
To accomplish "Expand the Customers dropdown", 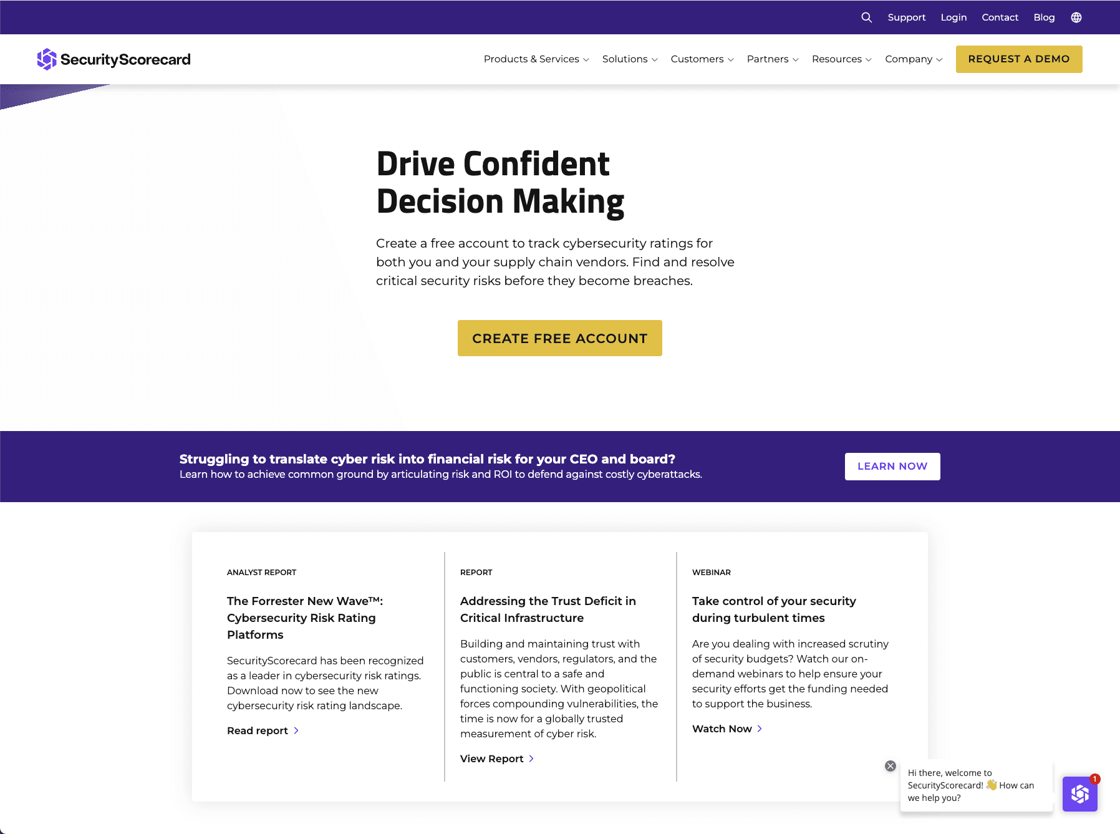I will (x=702, y=59).
